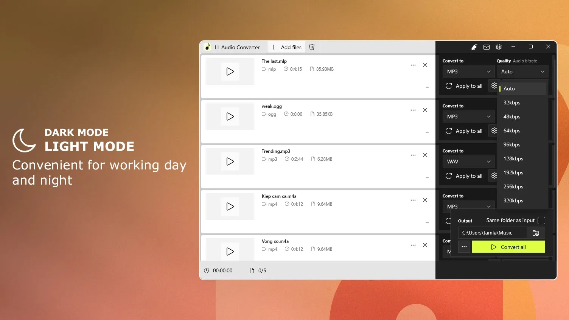Collapse The last.mlp row with the dash

[x=427, y=87]
